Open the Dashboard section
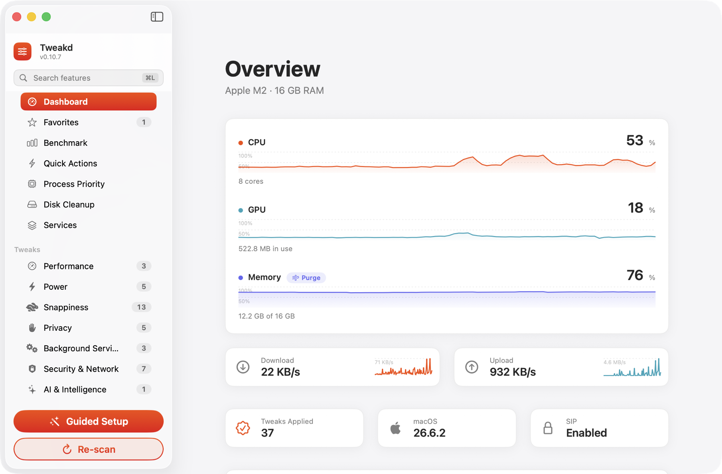 [x=89, y=102]
